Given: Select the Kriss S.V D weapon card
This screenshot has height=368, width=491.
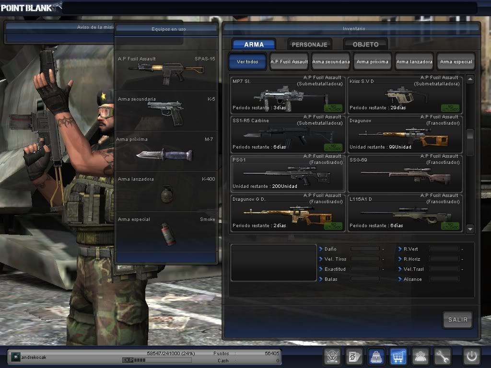Looking at the screenshot, I should pos(405,94).
